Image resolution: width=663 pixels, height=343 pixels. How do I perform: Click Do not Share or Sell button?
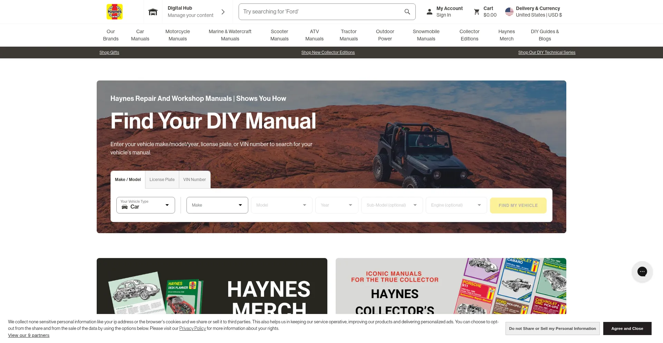pos(552,328)
